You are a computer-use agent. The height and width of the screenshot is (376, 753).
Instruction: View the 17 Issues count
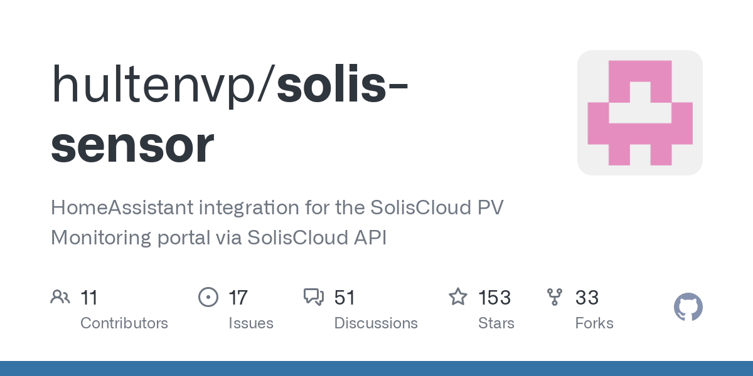[x=238, y=298]
